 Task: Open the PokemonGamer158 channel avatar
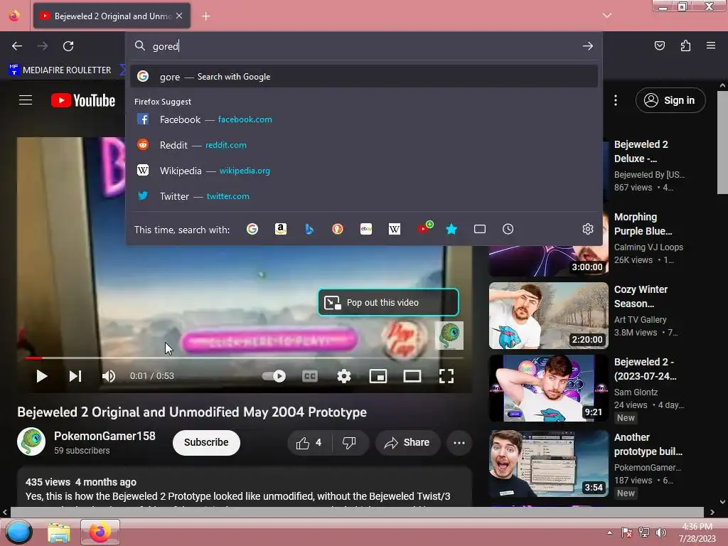[31, 441]
